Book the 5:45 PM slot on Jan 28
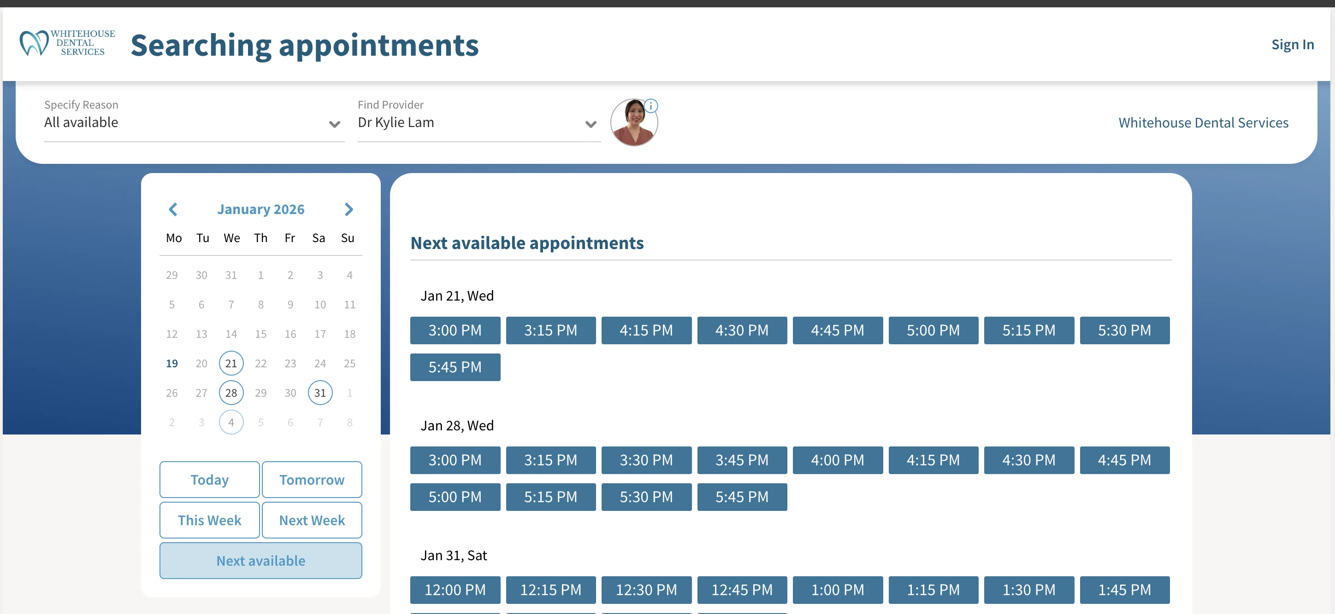The width and height of the screenshot is (1335, 614). [742, 497]
